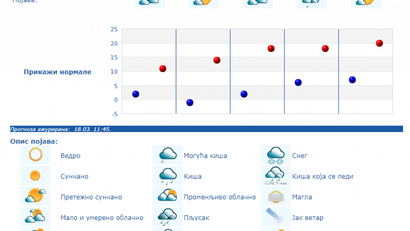
Task: Select the Киша која се леди icon
Action: (x=276, y=176)
